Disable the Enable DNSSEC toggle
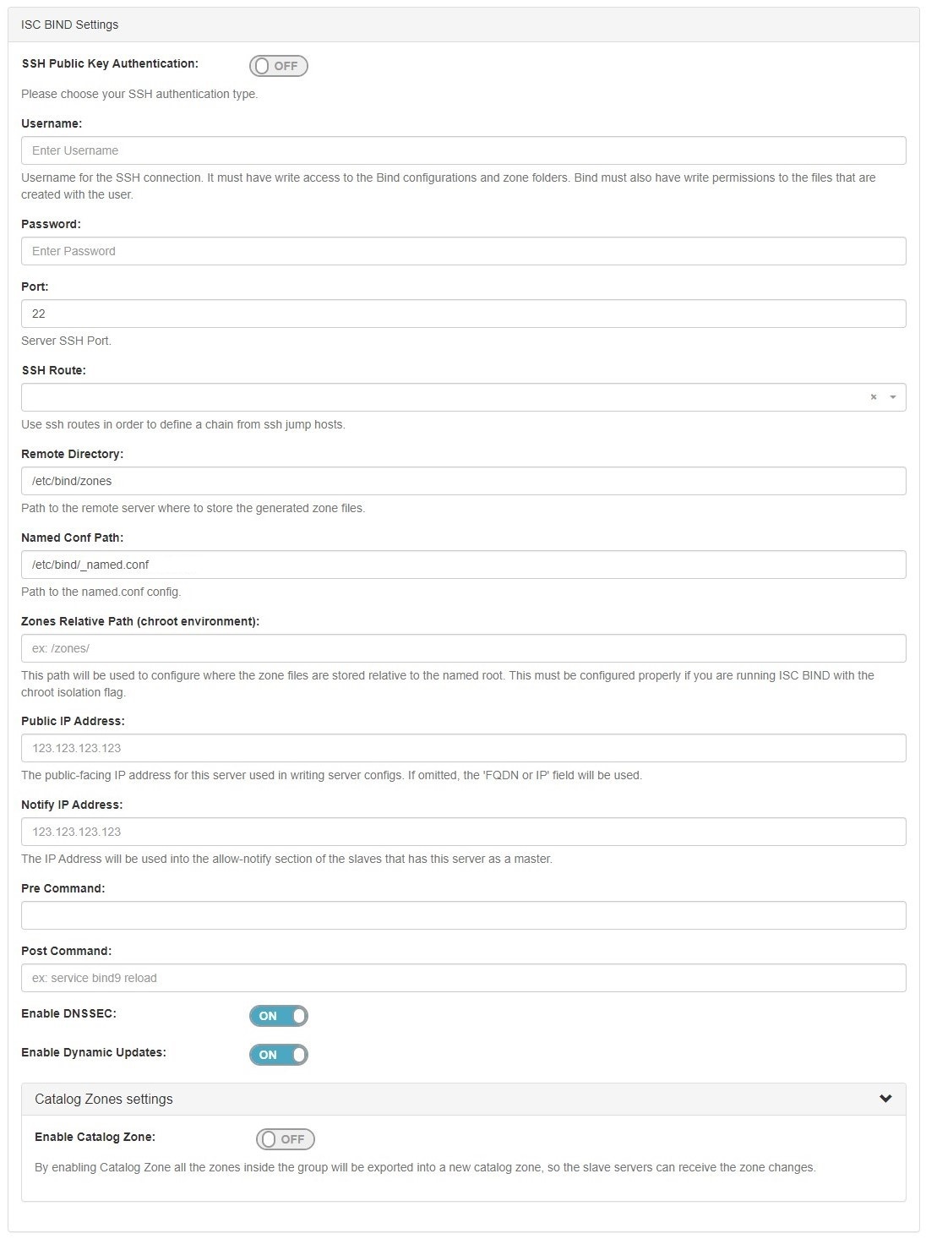Viewport: 926px width, 1239px height. tap(279, 1016)
